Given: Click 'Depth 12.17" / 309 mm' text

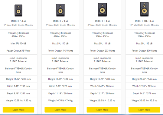Looking at the screenshot, I should click(103, 93).
